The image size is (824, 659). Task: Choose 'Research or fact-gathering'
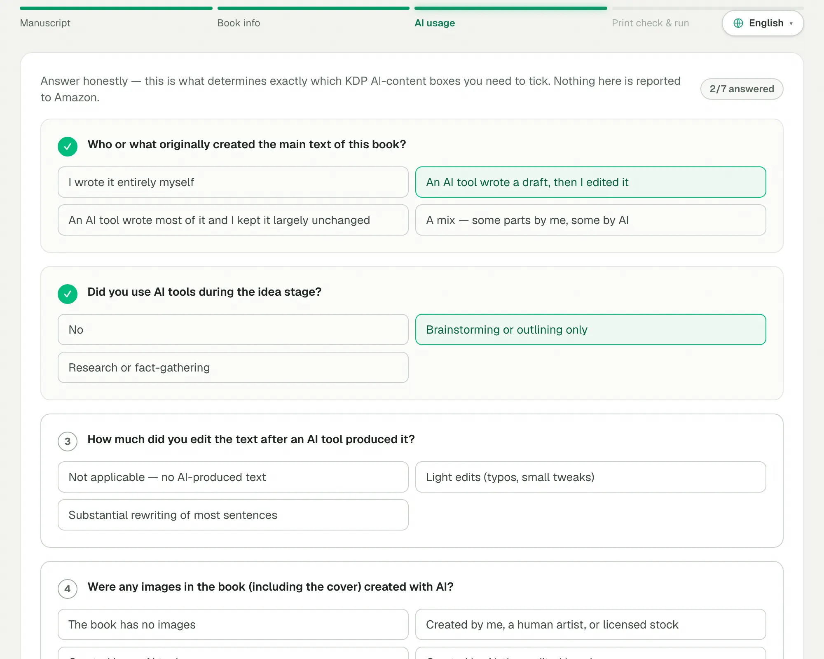click(x=233, y=367)
